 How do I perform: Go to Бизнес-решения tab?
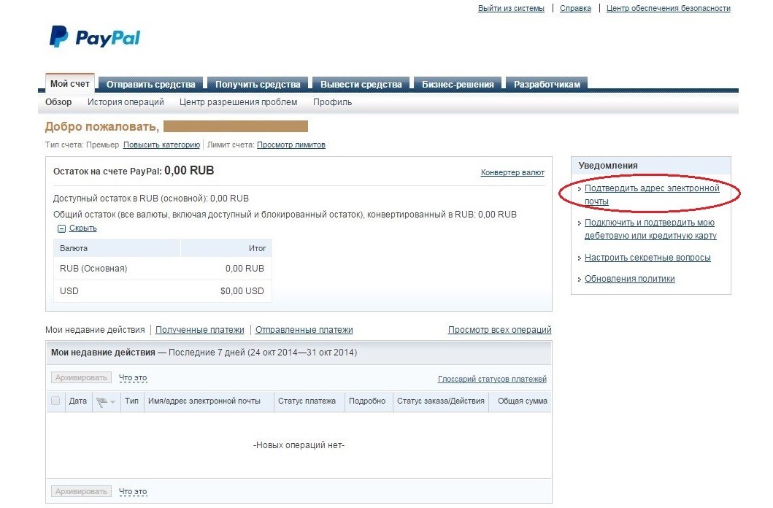click(x=458, y=84)
